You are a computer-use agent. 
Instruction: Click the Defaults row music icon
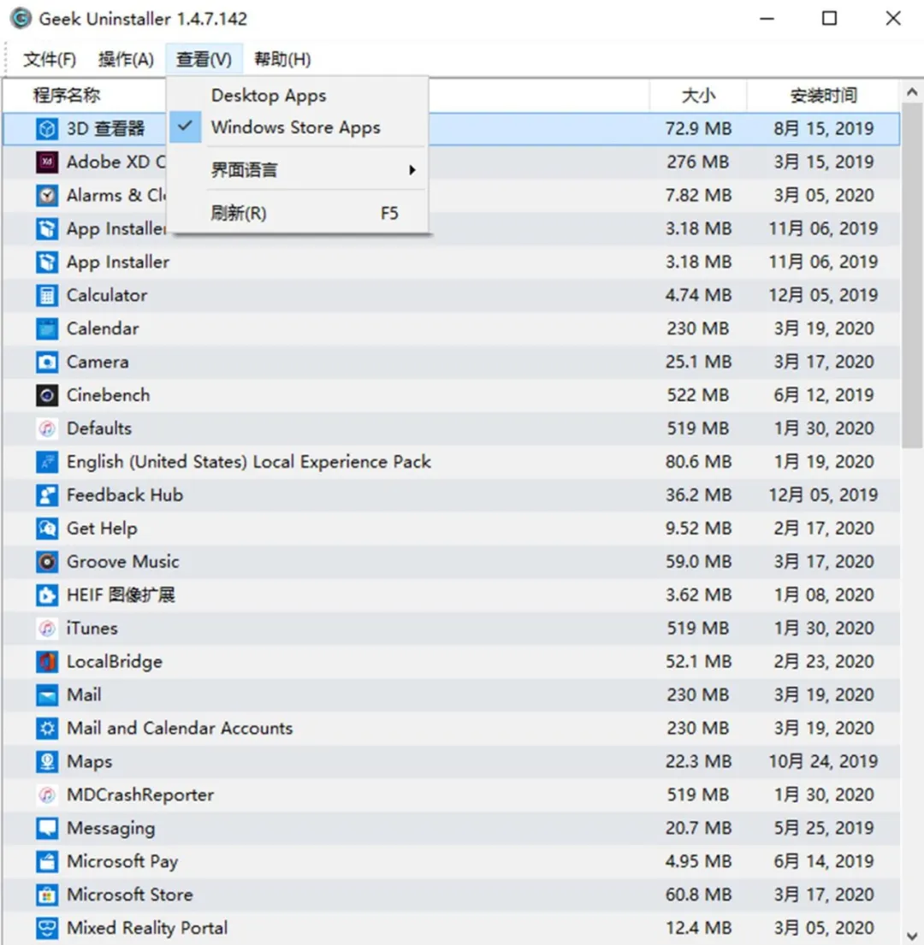47,428
